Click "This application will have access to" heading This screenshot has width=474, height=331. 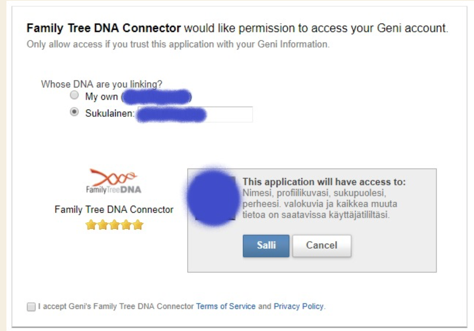[324, 182]
